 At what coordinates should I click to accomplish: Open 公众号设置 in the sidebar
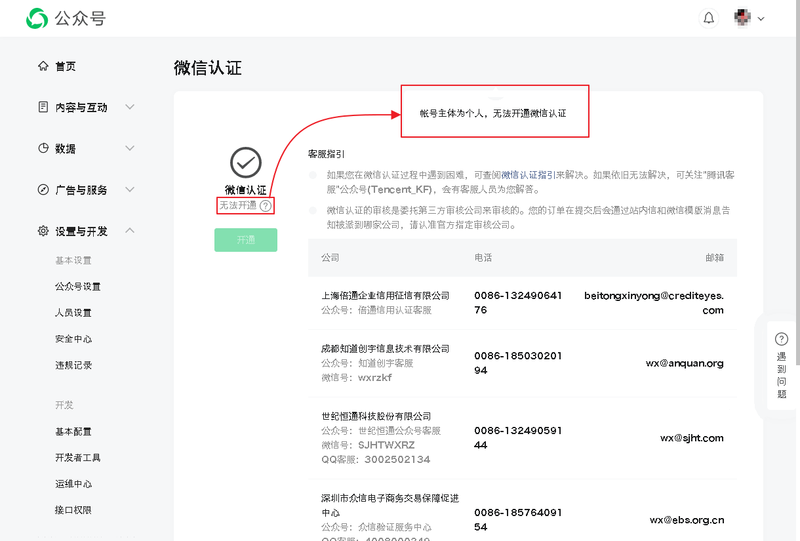(78, 287)
